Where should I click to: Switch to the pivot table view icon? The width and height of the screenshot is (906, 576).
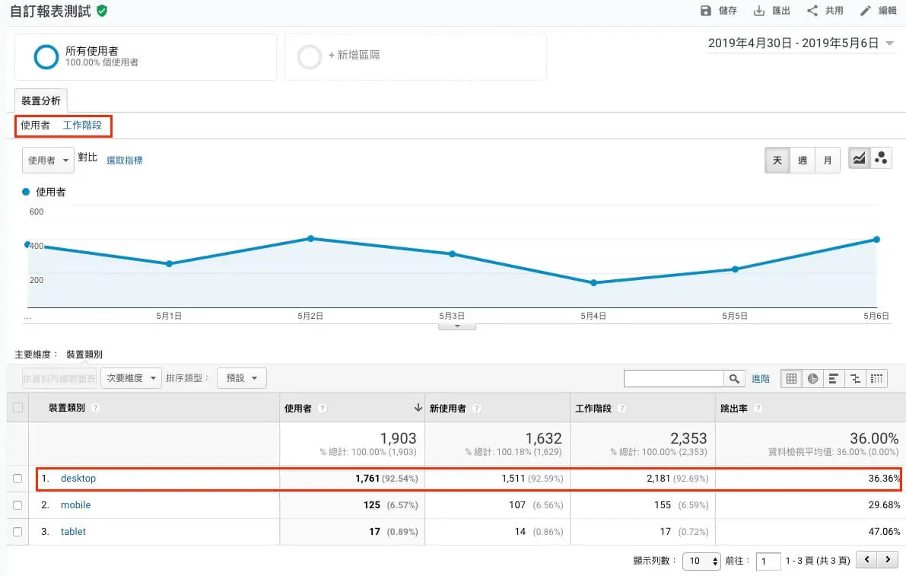point(876,379)
